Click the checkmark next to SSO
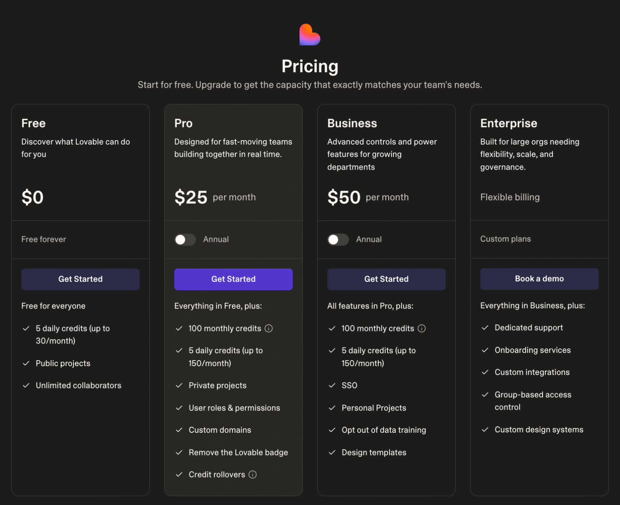Viewport: 620px width, 505px height. 333,385
